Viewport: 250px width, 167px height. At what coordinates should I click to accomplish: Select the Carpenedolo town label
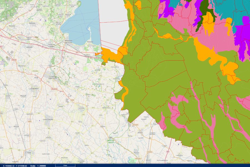point(34,89)
